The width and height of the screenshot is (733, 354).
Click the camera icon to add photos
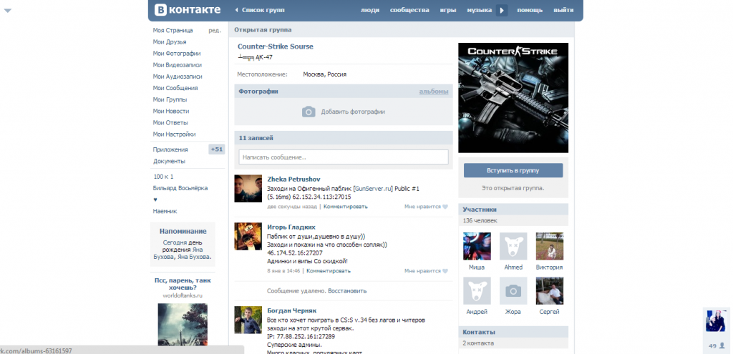tap(308, 112)
